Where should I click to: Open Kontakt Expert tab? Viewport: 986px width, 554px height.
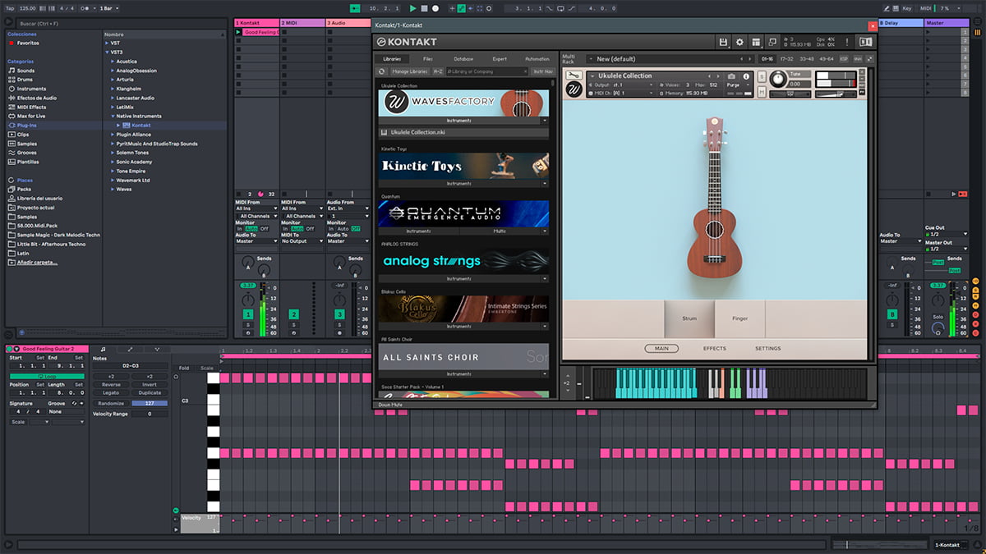[x=500, y=59]
